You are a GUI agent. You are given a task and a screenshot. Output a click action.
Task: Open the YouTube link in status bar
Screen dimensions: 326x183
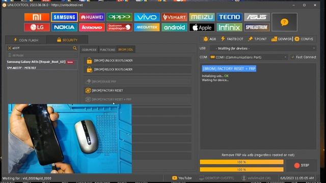pos(182,178)
